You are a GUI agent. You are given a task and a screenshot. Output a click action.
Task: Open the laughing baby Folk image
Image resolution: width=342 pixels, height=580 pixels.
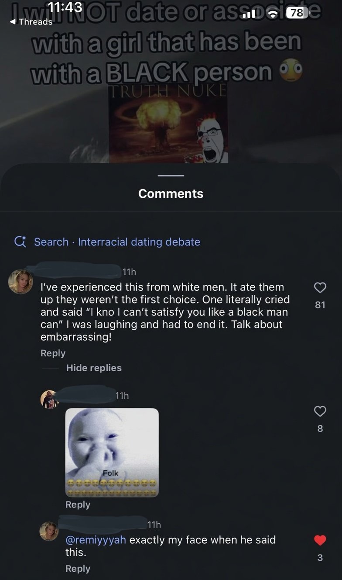click(x=112, y=452)
